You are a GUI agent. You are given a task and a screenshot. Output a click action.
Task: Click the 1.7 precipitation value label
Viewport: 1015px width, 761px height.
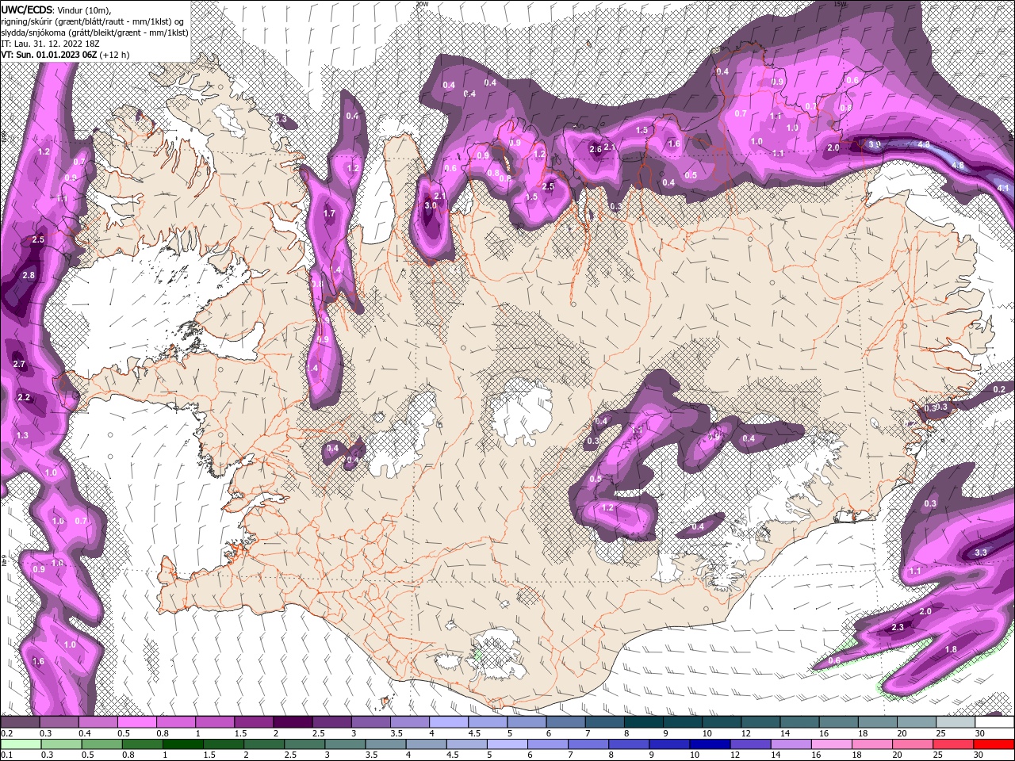(x=330, y=213)
